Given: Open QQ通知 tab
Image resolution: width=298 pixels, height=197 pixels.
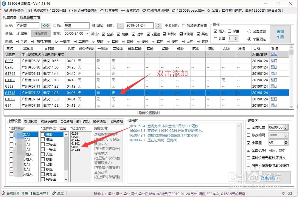Looking at the screenshot, I should point(67,121).
